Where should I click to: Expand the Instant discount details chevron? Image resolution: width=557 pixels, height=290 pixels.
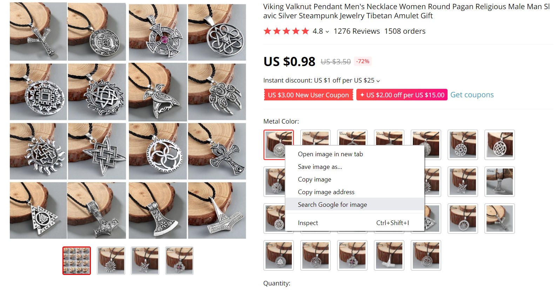pos(378,81)
